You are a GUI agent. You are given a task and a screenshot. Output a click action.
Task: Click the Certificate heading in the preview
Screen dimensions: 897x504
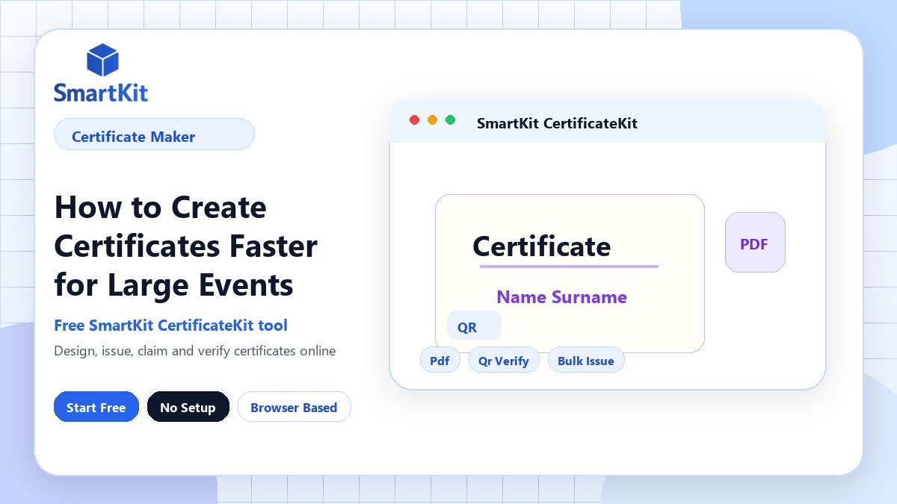pos(542,246)
